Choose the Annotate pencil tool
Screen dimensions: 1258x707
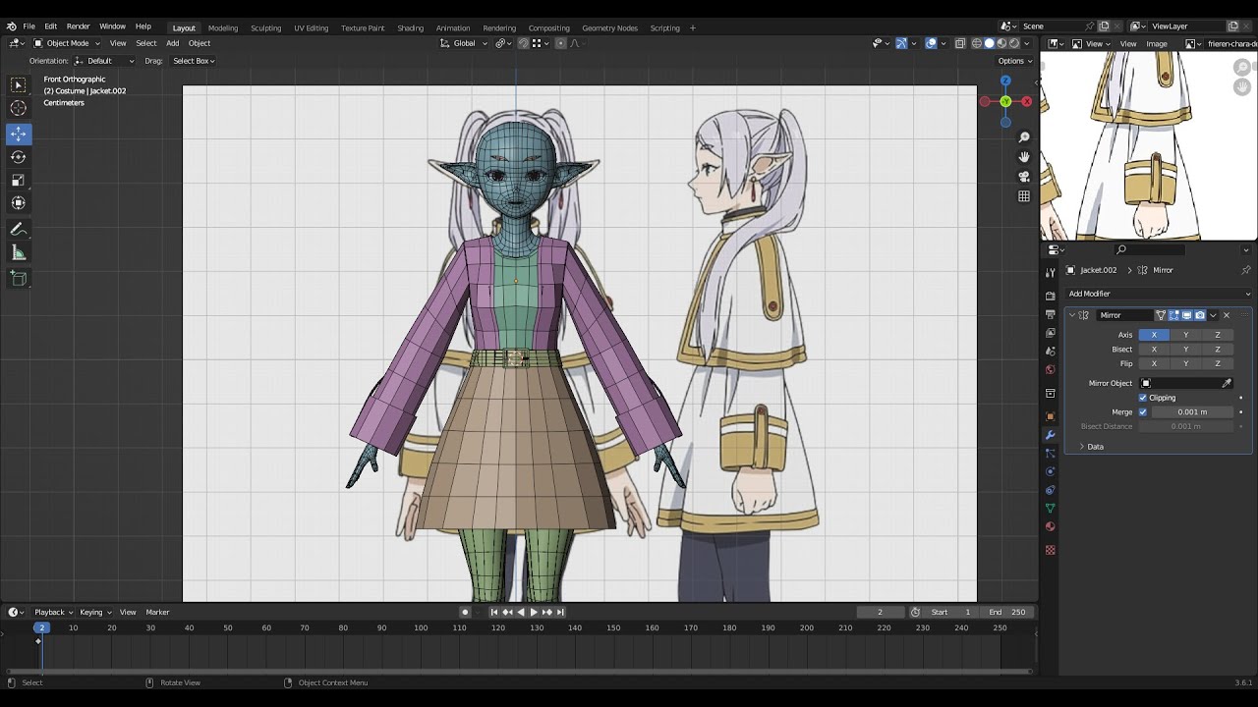click(x=19, y=229)
